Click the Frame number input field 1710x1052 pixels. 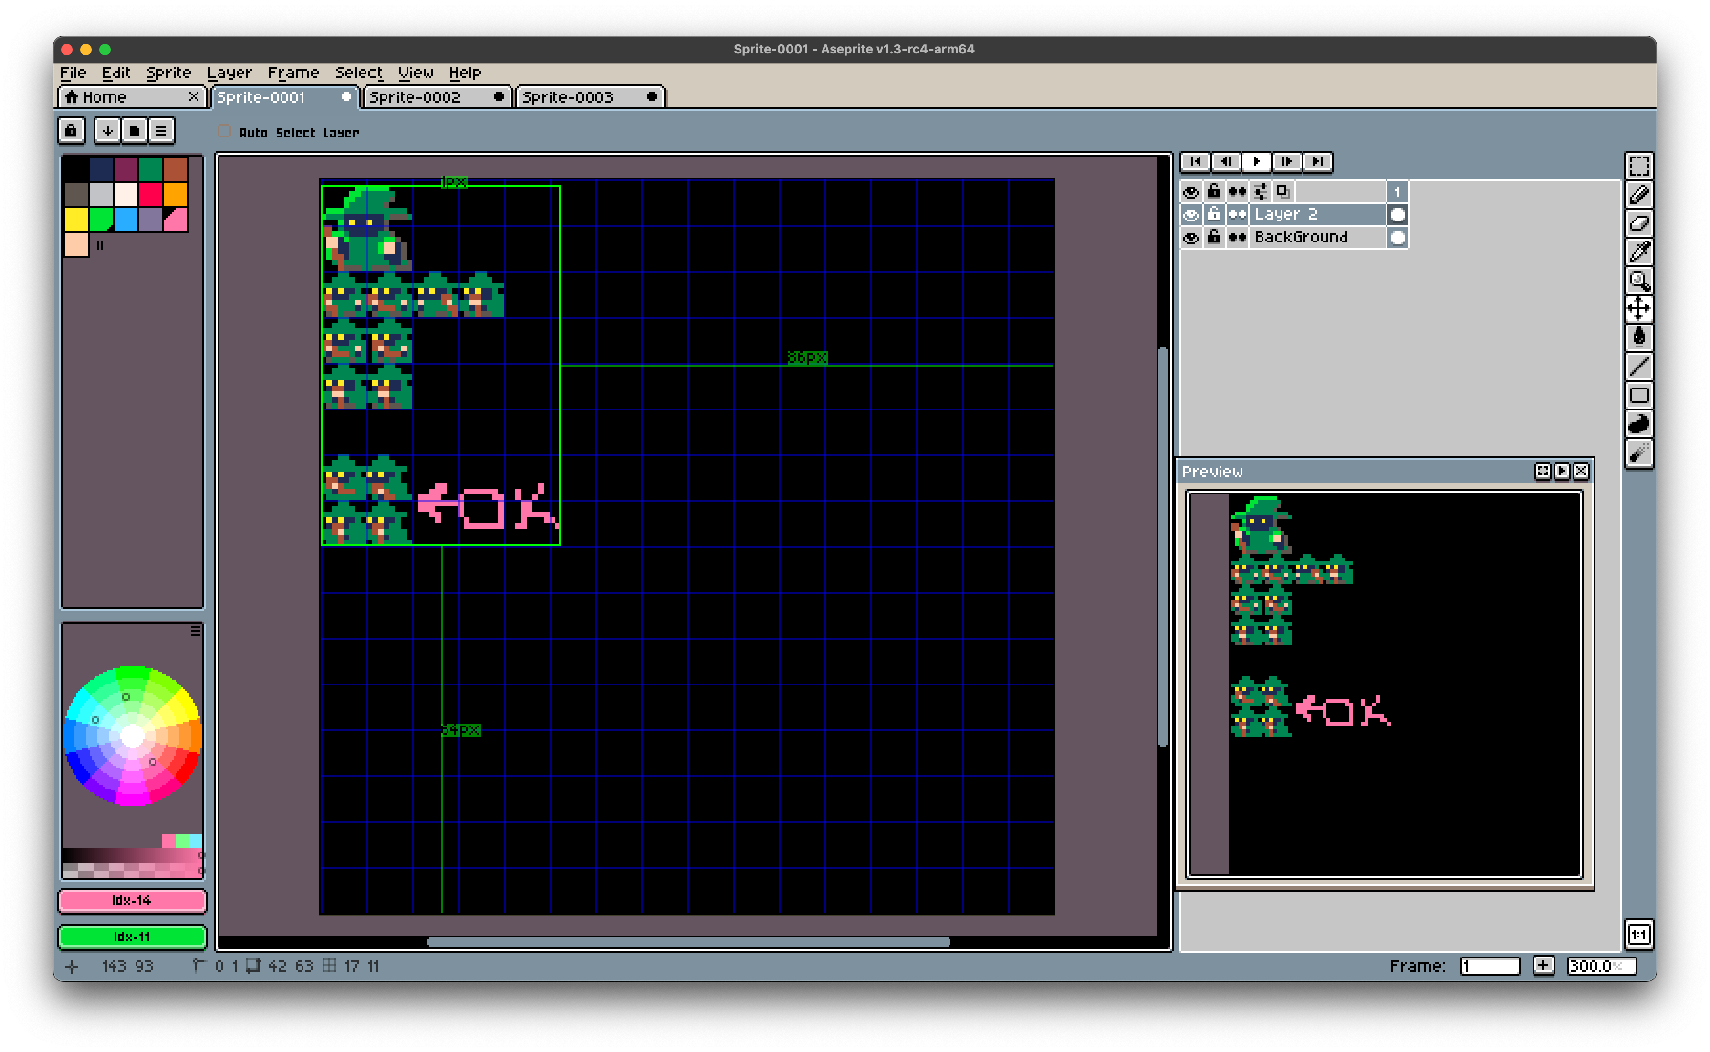pyautogui.click(x=1489, y=966)
